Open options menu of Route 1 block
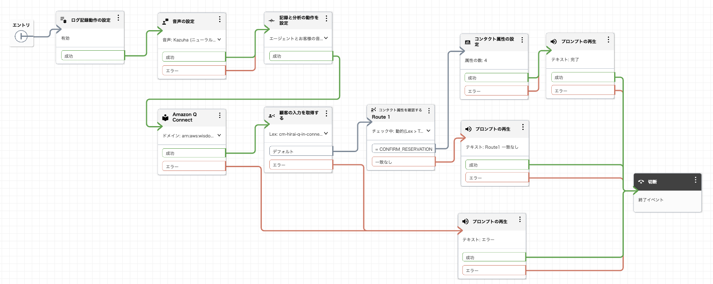The height and width of the screenshot is (284, 713). coord(429,111)
